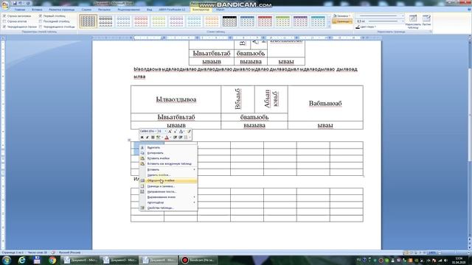472x265 pixels.
Task: Switch to the Bandicam taskbar window
Action: 198,260
